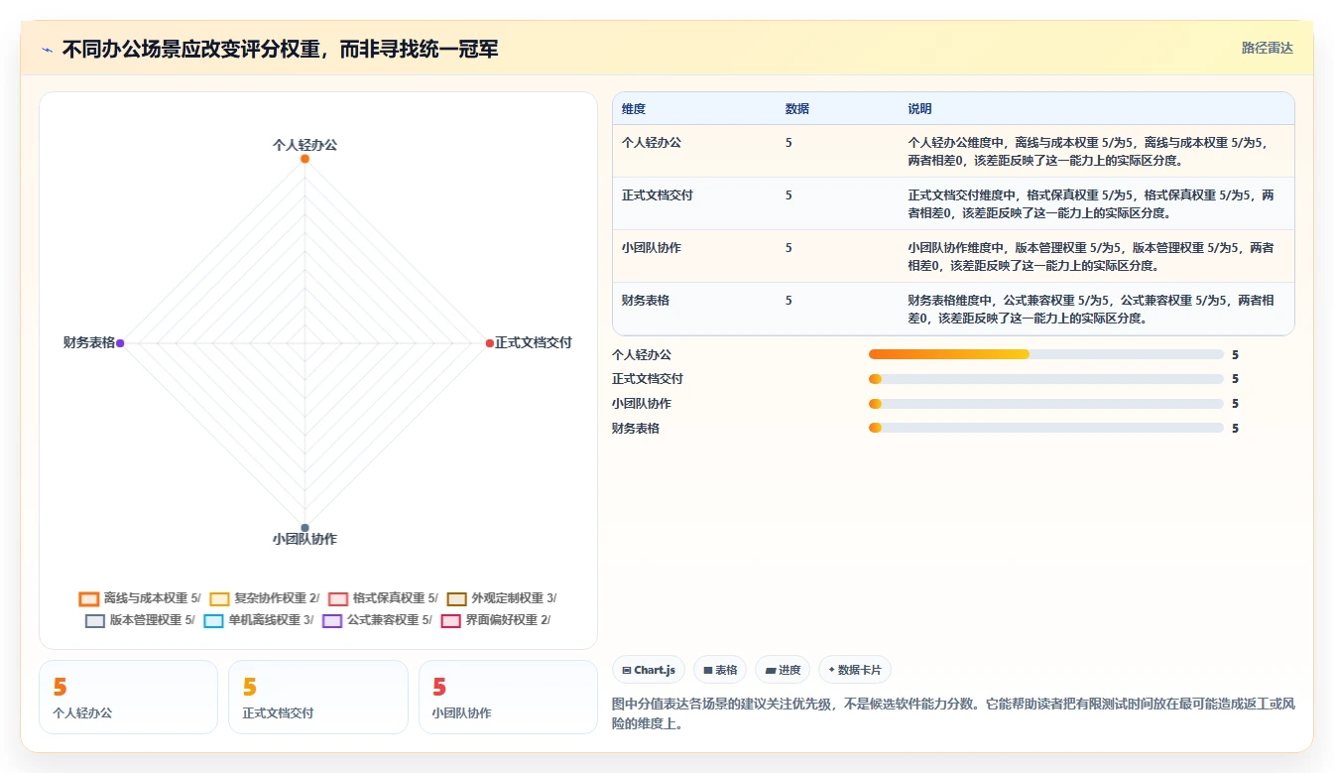Click the 个人轻办公 progress bar
Viewport: 1334px width, 773px height.
[1046, 354]
